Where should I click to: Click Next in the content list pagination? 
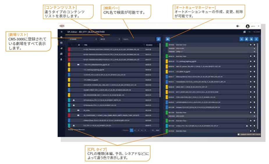[x=157, y=130]
